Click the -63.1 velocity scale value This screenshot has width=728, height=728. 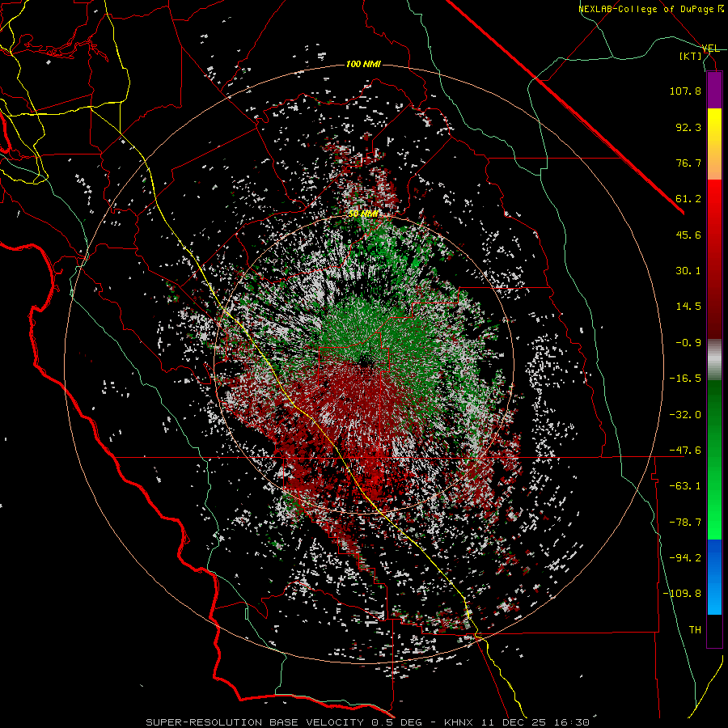[685, 486]
